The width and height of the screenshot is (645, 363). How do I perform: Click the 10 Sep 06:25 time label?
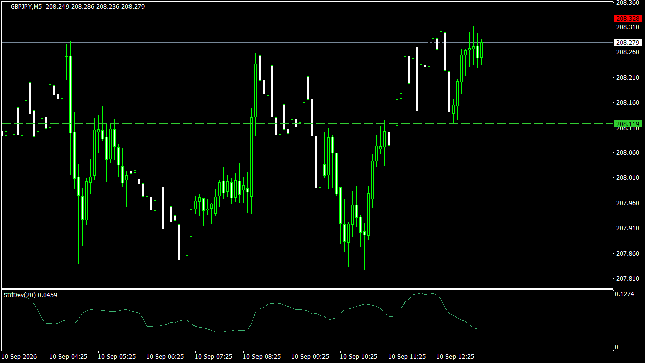coord(165,357)
